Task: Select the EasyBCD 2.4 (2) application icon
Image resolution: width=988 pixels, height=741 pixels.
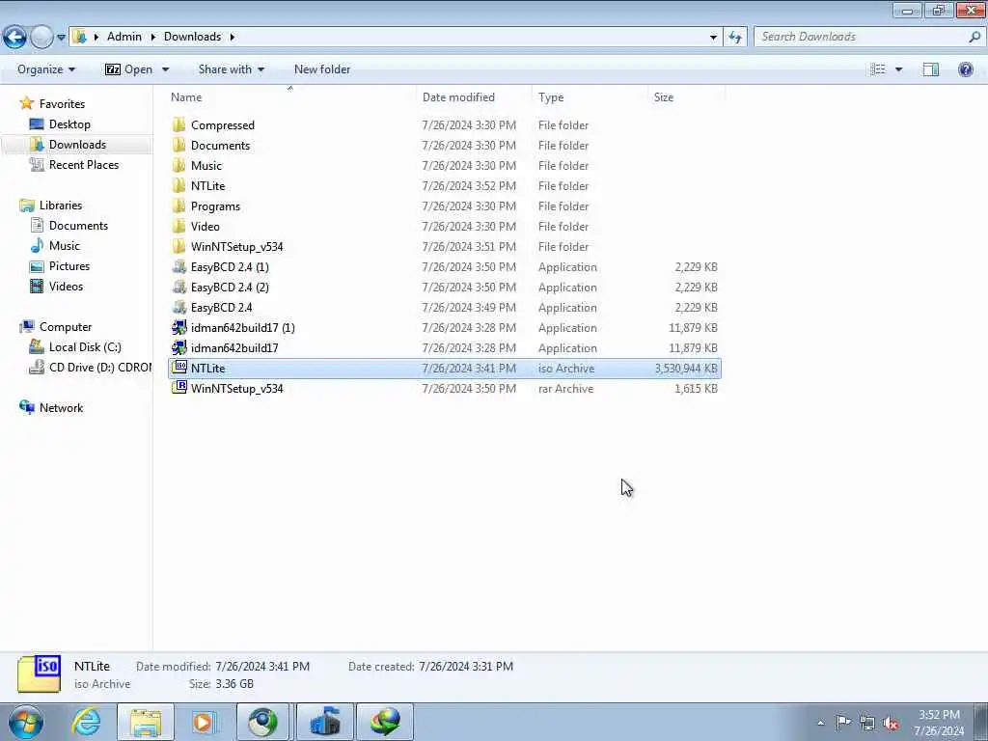Action: click(178, 287)
